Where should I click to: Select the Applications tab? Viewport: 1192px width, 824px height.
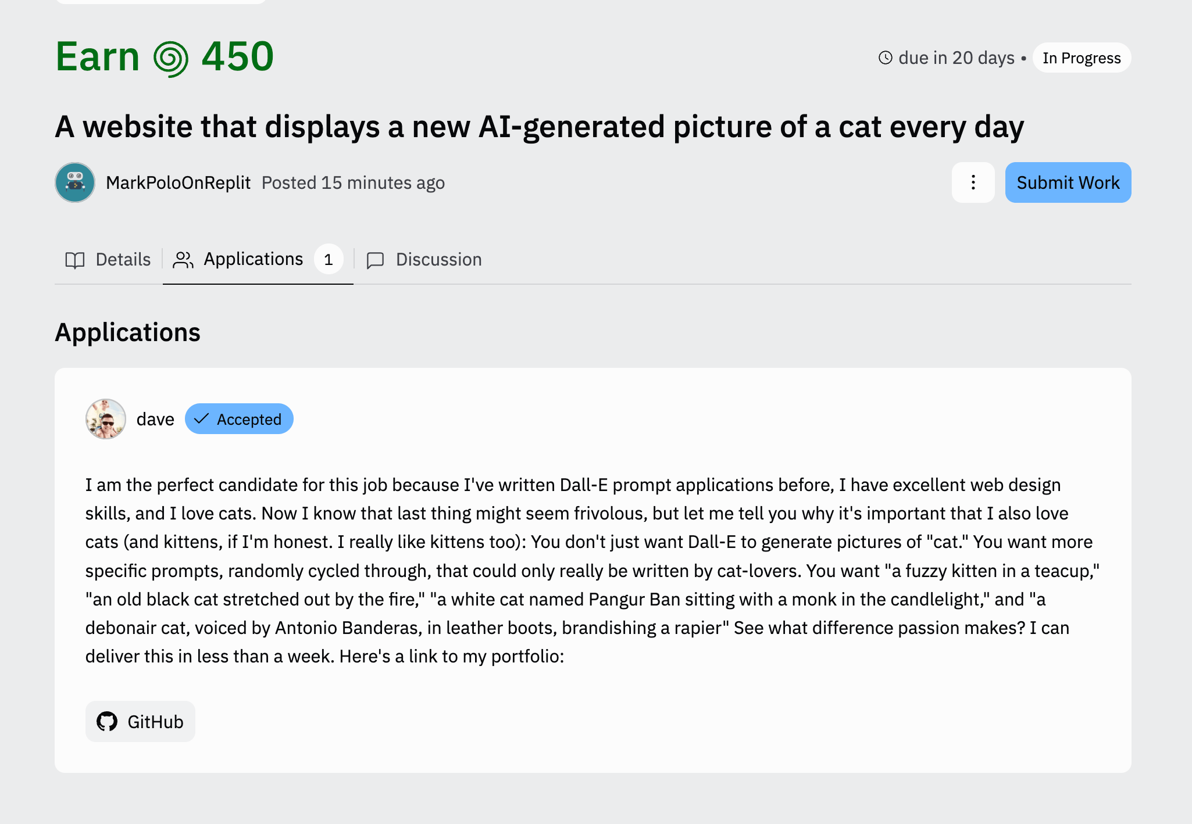tap(258, 259)
